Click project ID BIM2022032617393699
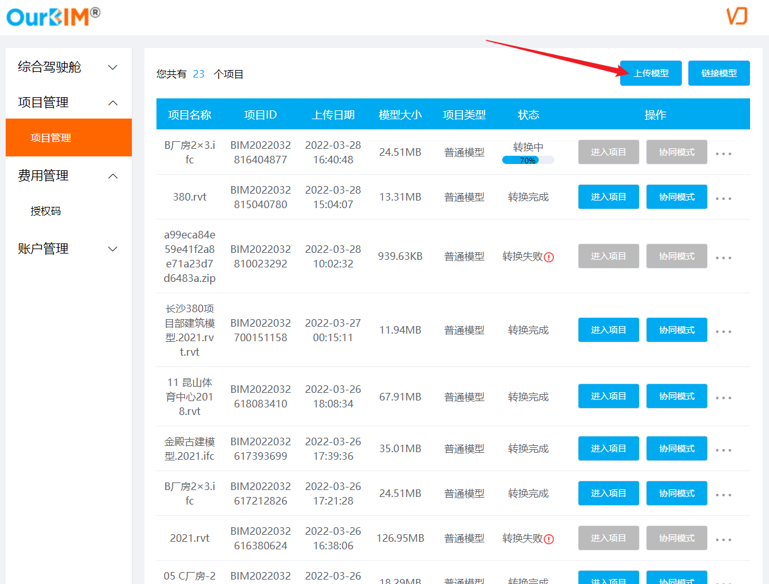This screenshot has width=769, height=584. [261, 448]
